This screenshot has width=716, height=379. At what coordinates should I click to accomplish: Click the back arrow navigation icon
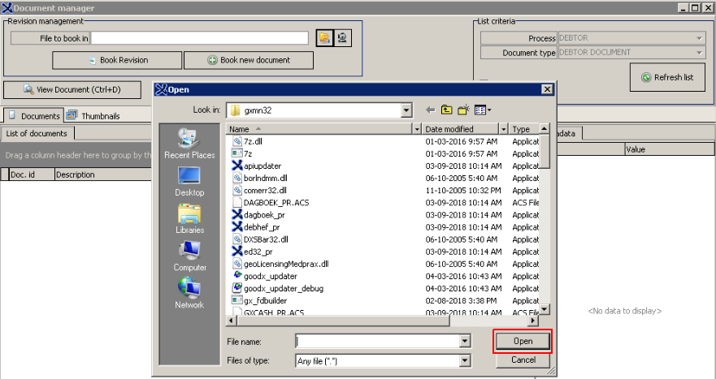(430, 110)
